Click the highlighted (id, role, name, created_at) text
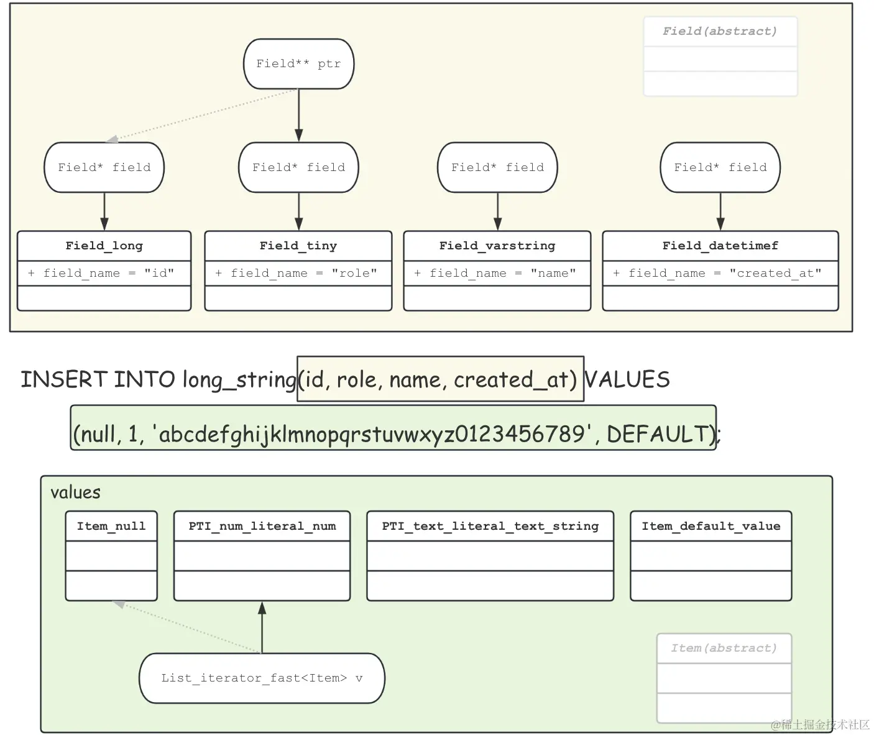874x735 pixels. [x=440, y=379]
